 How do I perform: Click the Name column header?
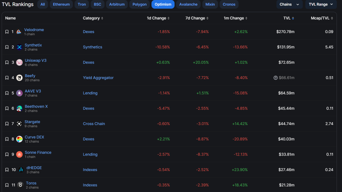pos(10,18)
